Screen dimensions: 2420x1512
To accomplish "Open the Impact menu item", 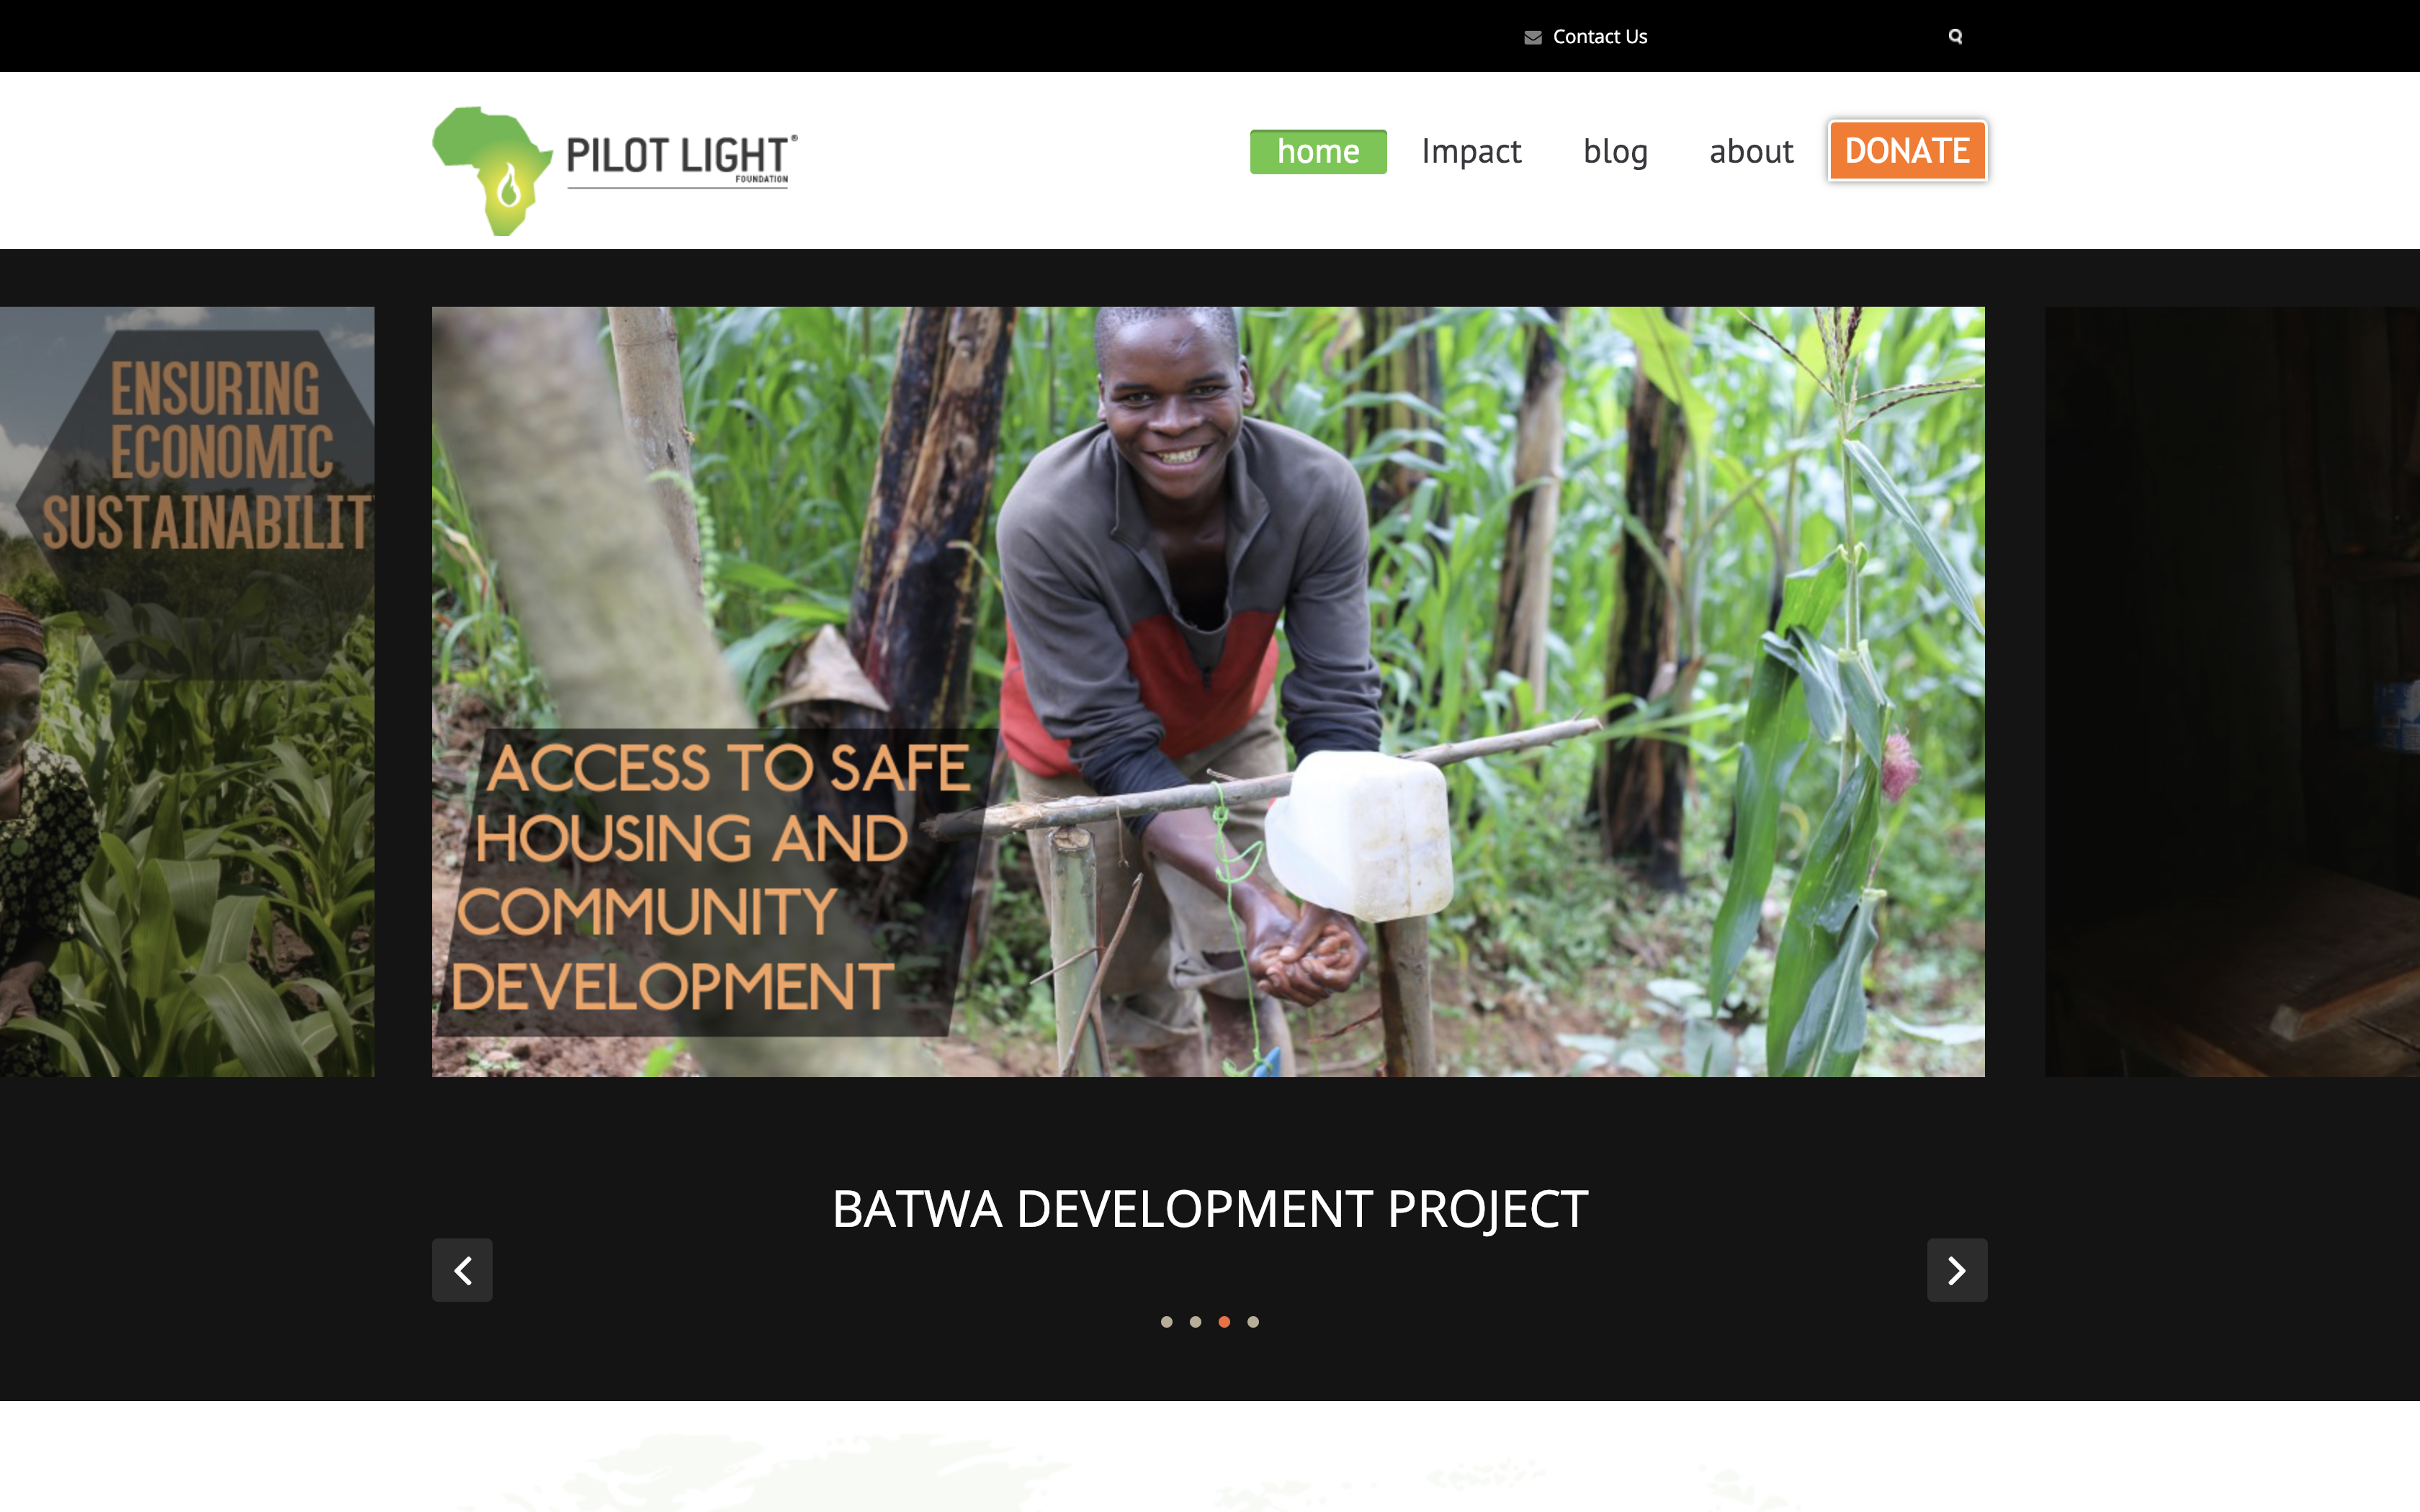I will 1471,151.
